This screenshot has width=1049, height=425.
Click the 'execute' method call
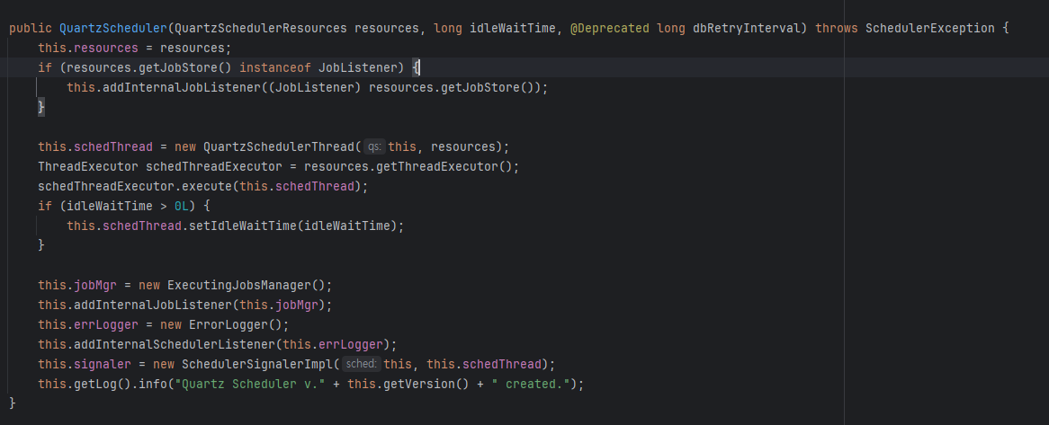point(207,186)
